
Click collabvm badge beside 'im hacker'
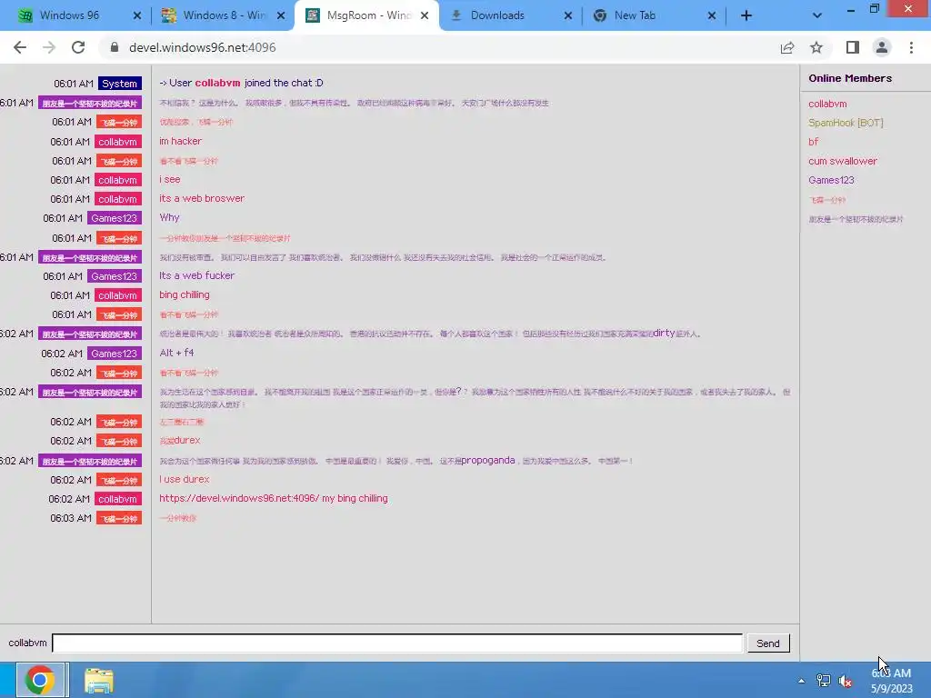coord(117,142)
